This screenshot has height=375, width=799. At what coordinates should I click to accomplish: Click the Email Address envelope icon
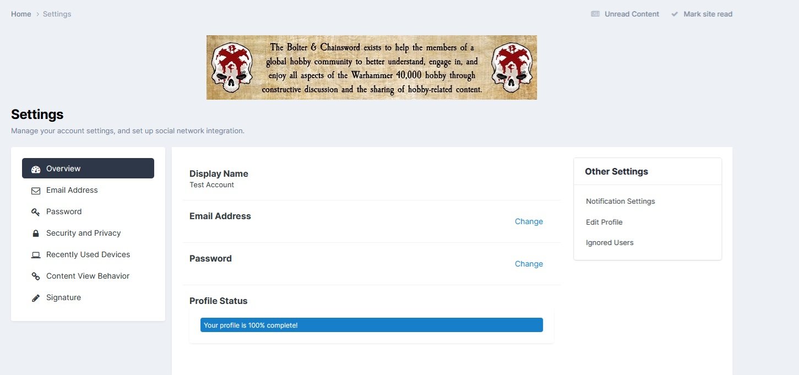point(36,191)
